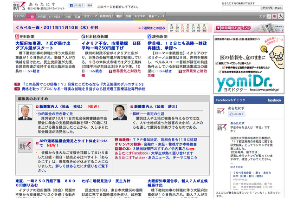Click >>続き under the Yomiuri article

tap(166, 71)
